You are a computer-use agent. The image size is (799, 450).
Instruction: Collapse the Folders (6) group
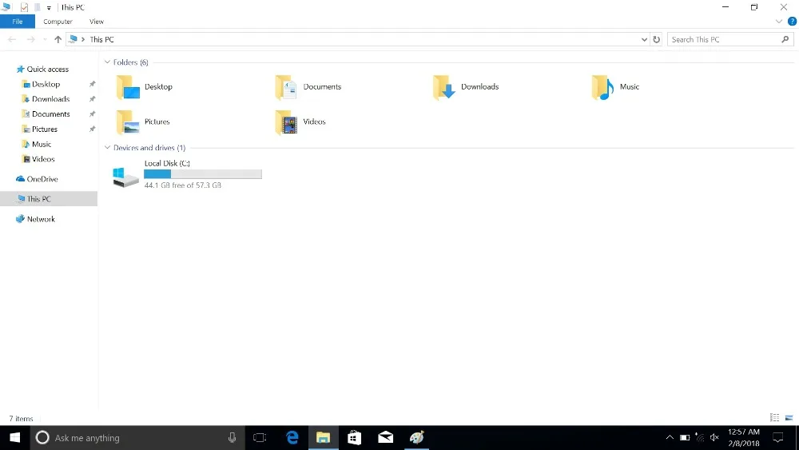pos(107,62)
